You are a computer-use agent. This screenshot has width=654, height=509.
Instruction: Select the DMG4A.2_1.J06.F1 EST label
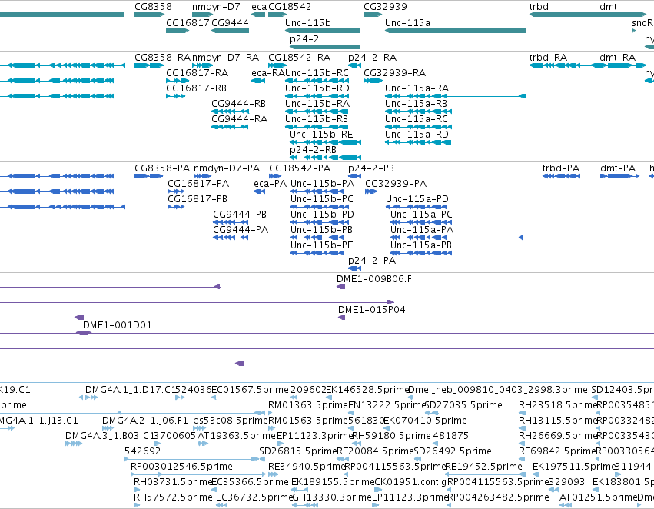pyautogui.click(x=145, y=421)
